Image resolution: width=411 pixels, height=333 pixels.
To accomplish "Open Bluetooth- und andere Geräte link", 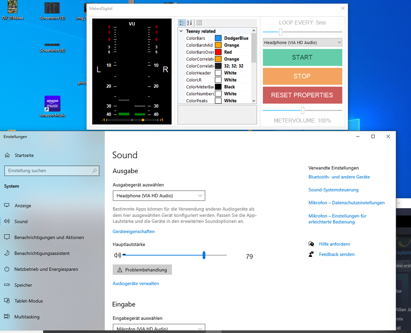I will pyautogui.click(x=339, y=177).
